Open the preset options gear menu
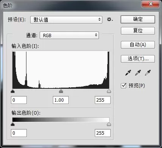The height and width of the screenshot is (148, 162). pos(110,20)
